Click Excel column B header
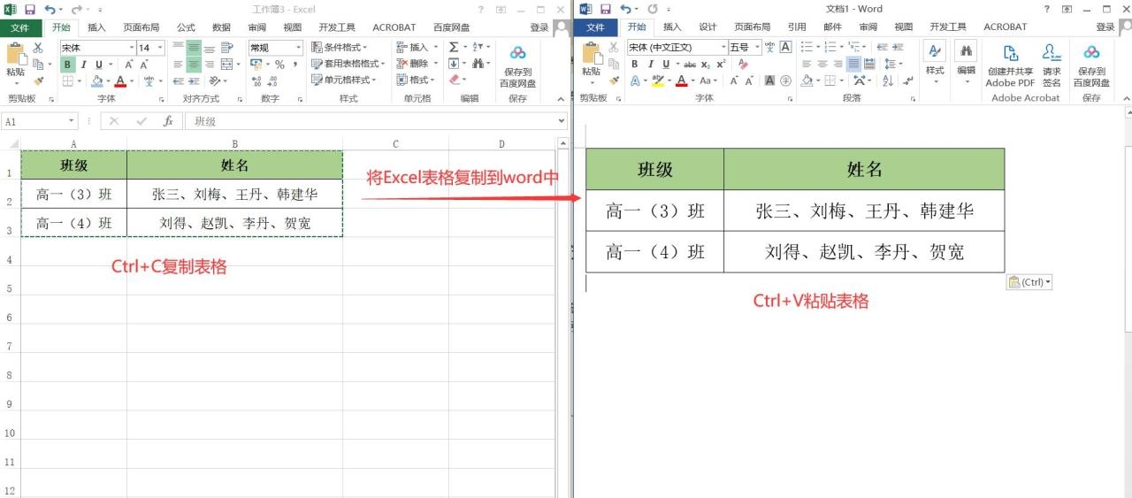Screen dimensions: 1132x498 tap(235, 144)
